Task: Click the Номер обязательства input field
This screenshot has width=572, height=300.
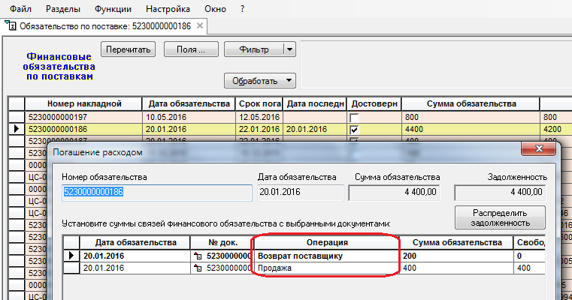Action: pyautogui.click(x=157, y=192)
